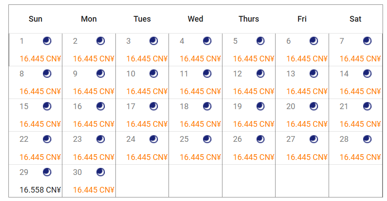The image size is (387, 201).
Task: Select the 16.445 CN¥ price on day 30
Action: (x=94, y=190)
